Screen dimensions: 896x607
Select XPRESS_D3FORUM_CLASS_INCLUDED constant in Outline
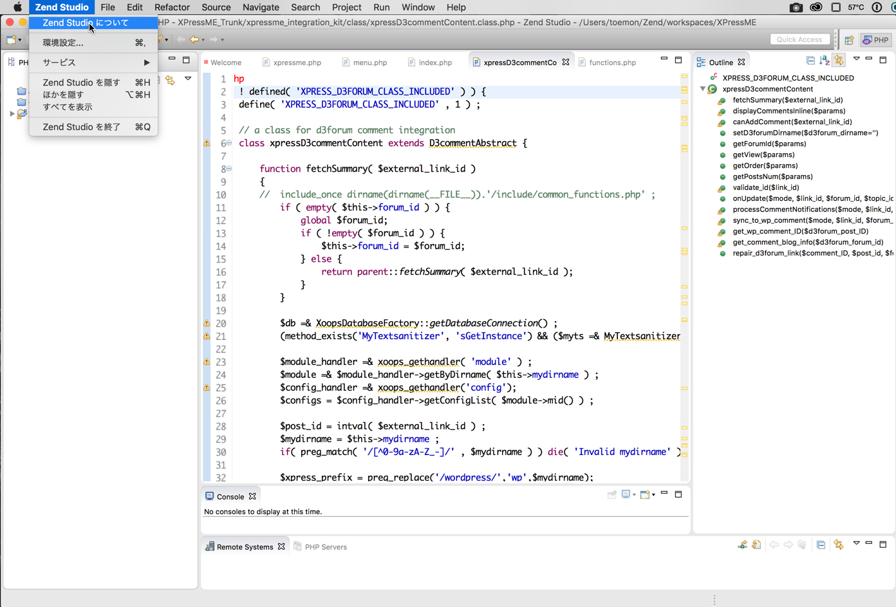(788, 78)
